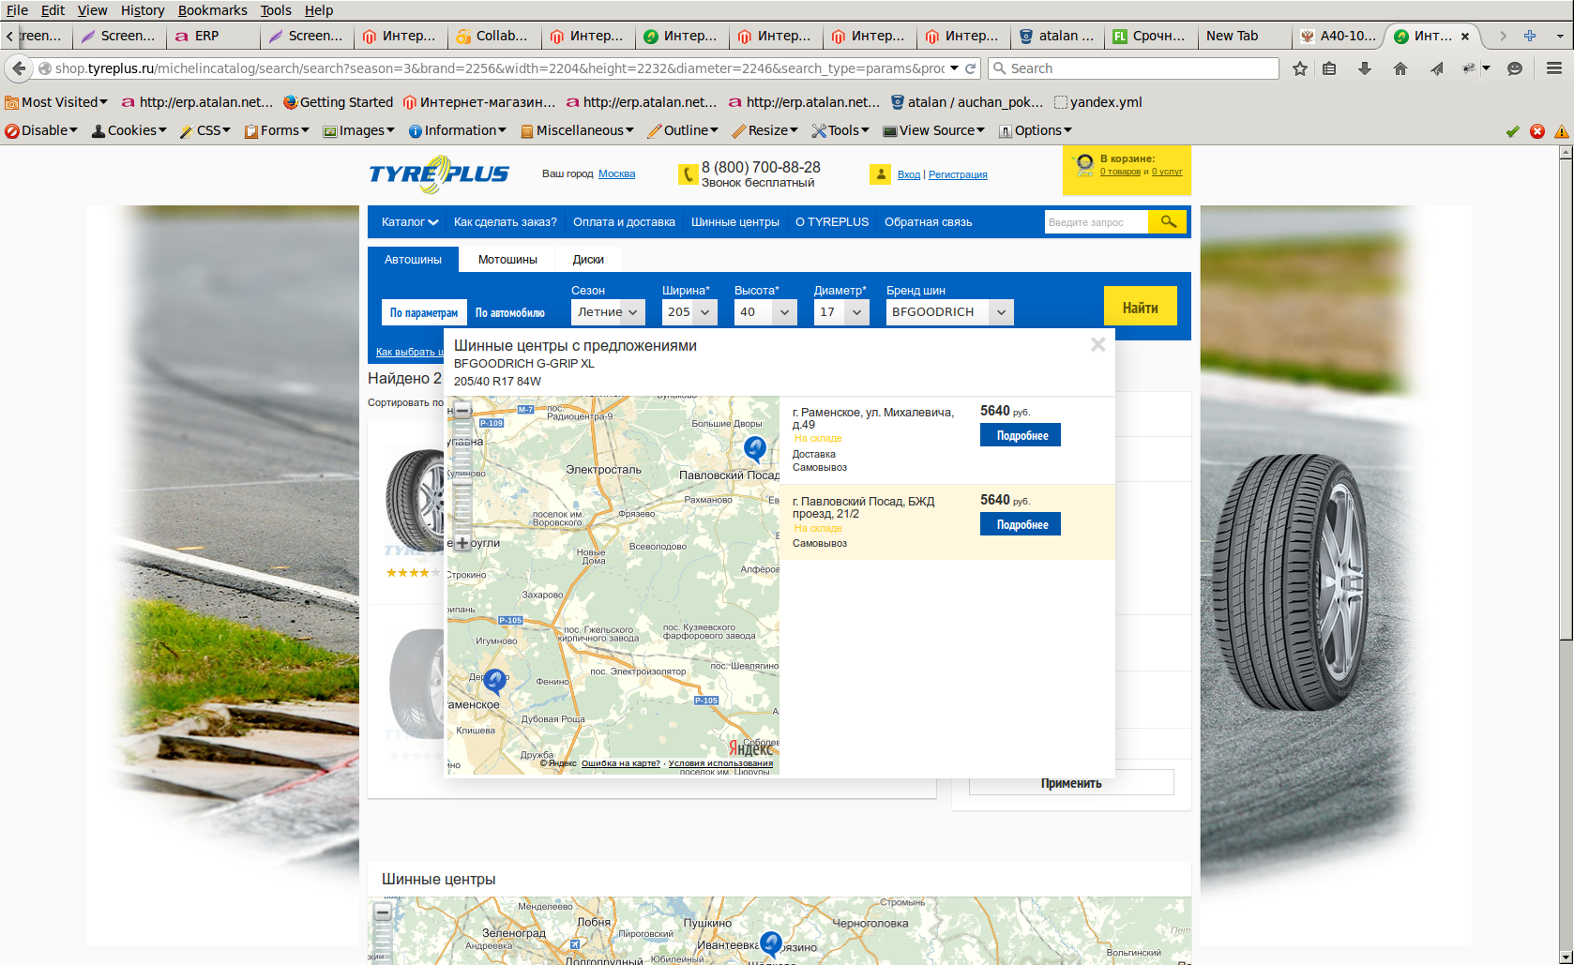Viewport: 1574px width, 965px height.
Task: Close the tire centers popup
Action: tap(1097, 345)
